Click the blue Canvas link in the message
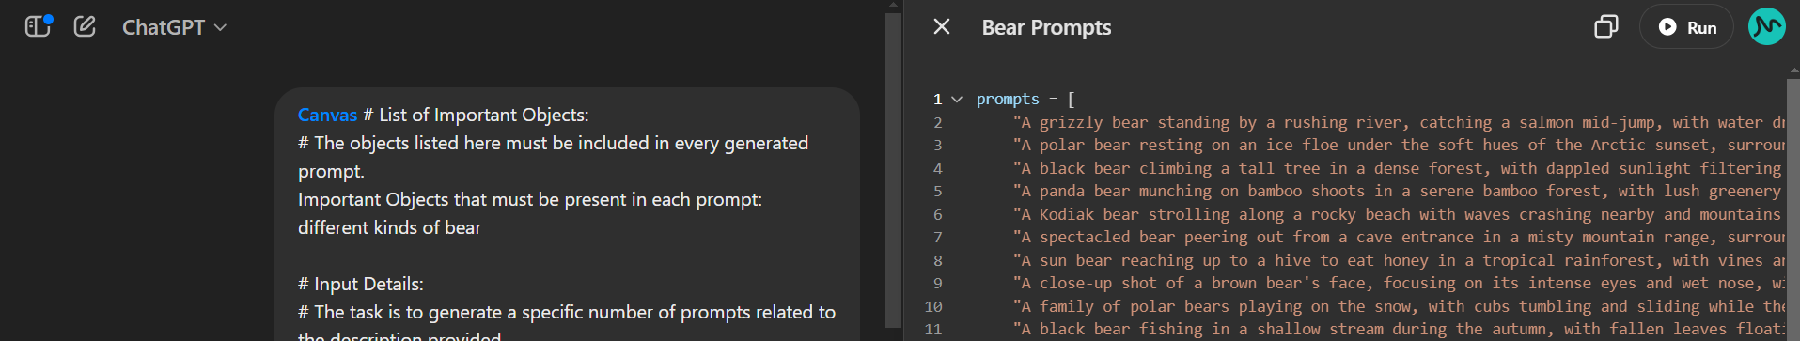 pyautogui.click(x=327, y=115)
